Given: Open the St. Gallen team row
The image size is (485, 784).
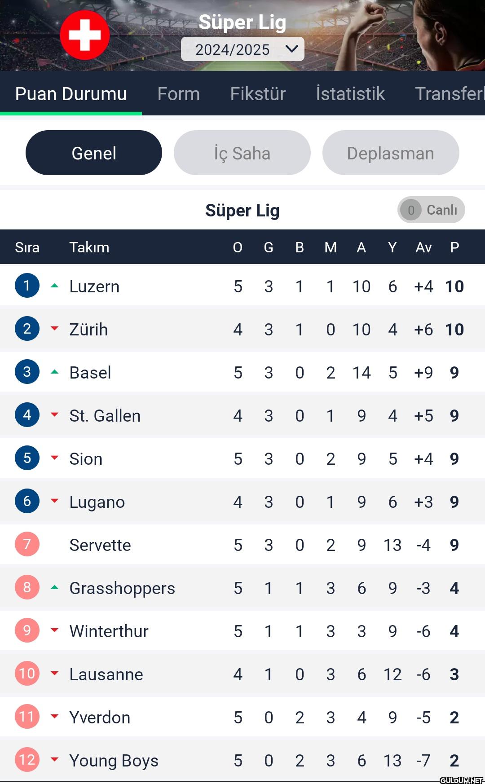Looking at the screenshot, I should click(105, 416).
